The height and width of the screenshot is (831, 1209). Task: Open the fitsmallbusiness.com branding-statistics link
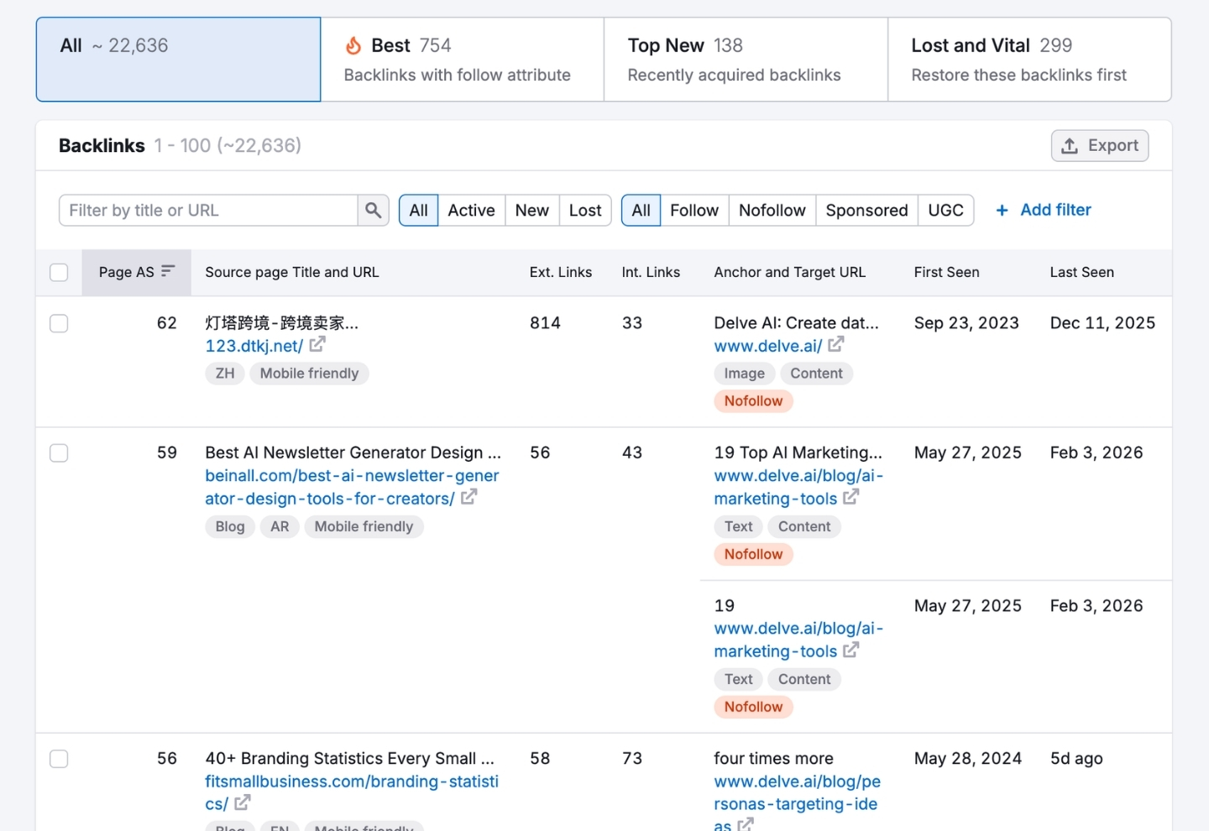click(352, 792)
